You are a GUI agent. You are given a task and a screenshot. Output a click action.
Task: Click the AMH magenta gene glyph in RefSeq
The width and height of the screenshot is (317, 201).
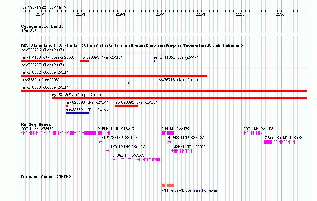168,133
